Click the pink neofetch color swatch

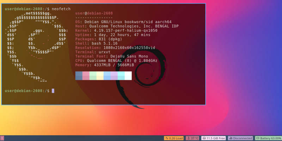tap(86, 76)
